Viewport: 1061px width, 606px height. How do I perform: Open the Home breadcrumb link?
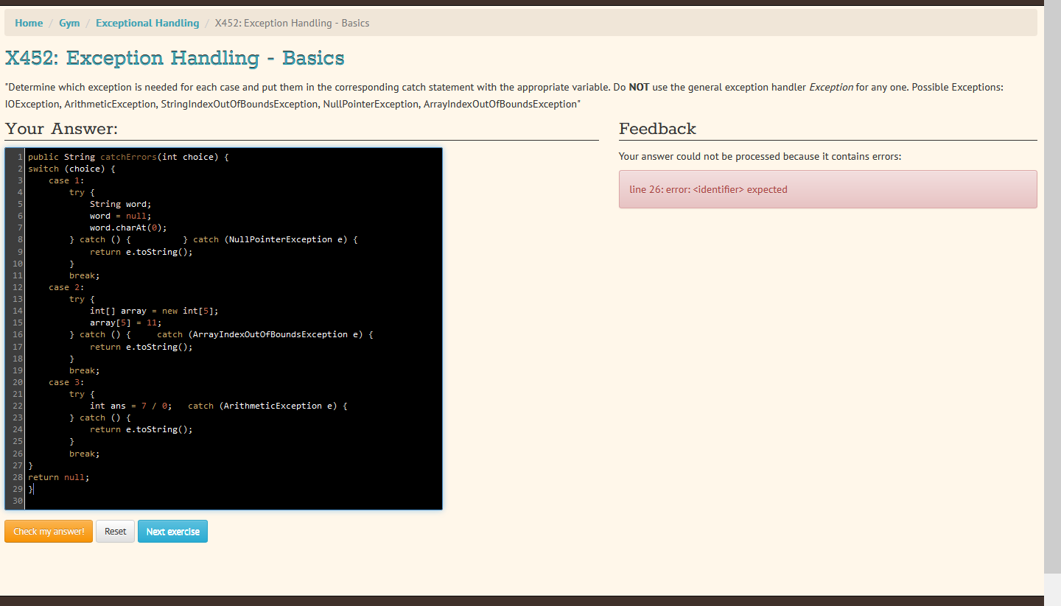click(29, 23)
